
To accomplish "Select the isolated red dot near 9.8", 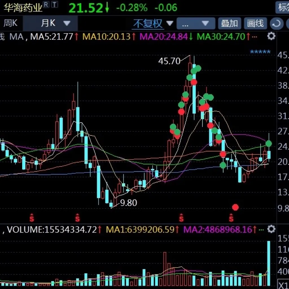I will 235,207.
